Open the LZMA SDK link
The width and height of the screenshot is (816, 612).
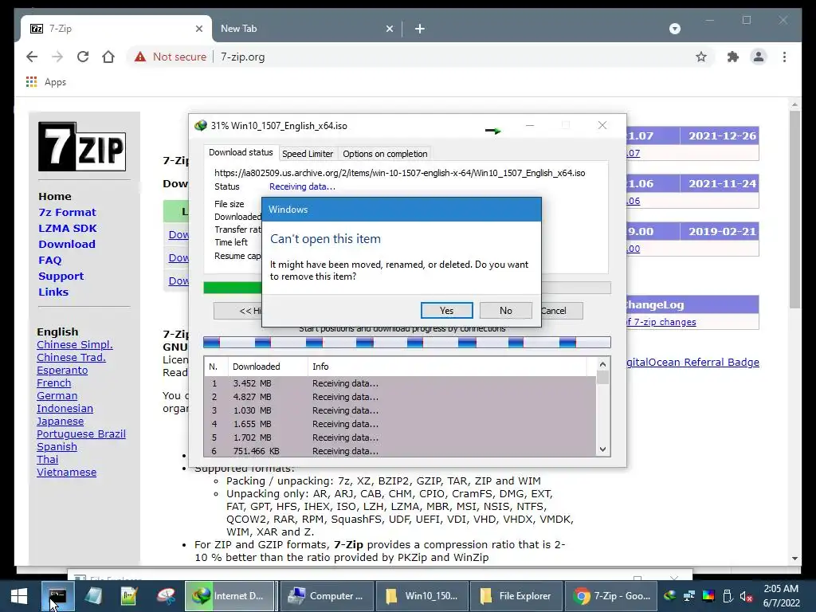[68, 228]
